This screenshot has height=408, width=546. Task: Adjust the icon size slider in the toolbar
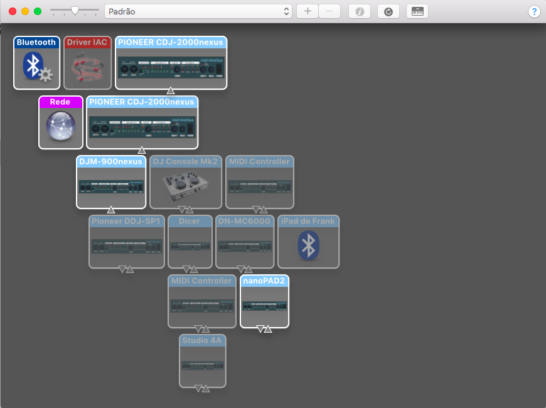(x=75, y=11)
